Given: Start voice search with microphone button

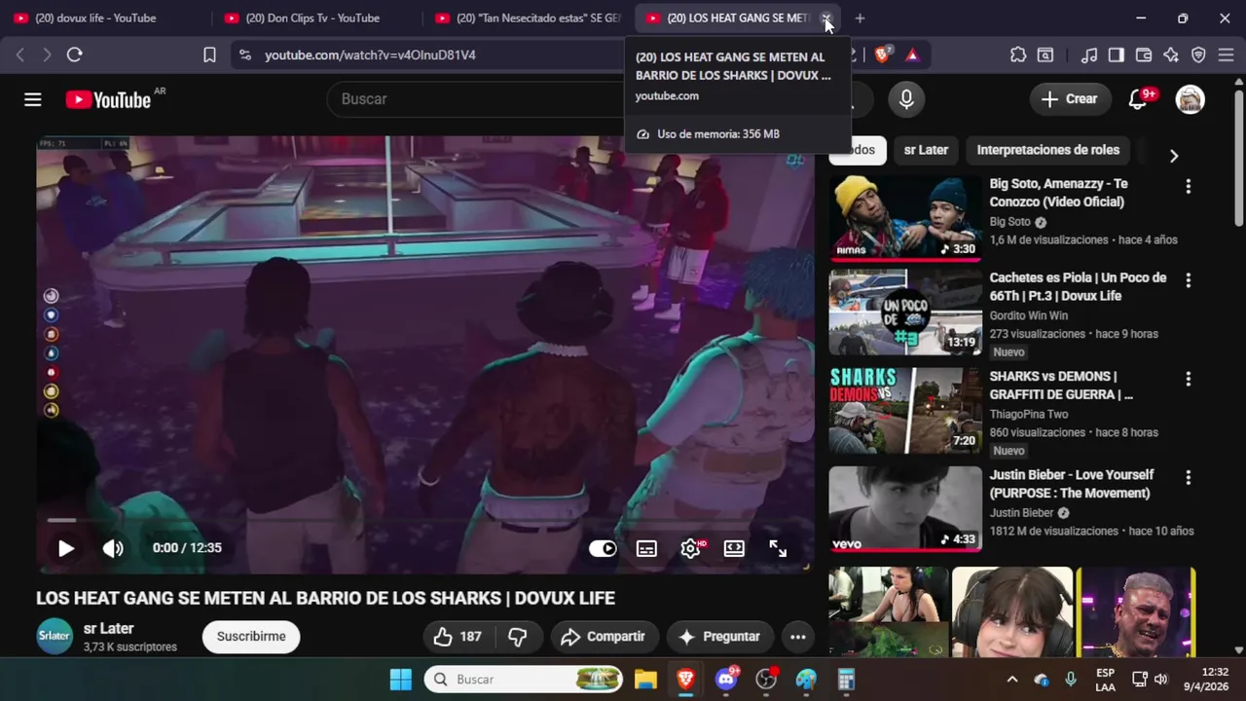Looking at the screenshot, I should 906,99.
